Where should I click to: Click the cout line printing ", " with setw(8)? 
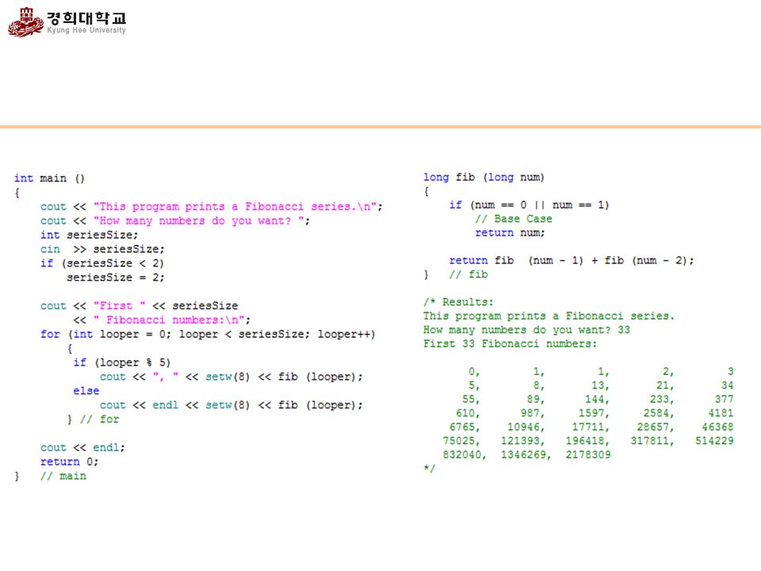[231, 376]
